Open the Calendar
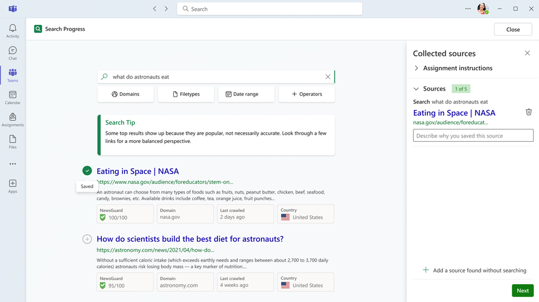Viewport: 539px width, 302px height. [13, 98]
